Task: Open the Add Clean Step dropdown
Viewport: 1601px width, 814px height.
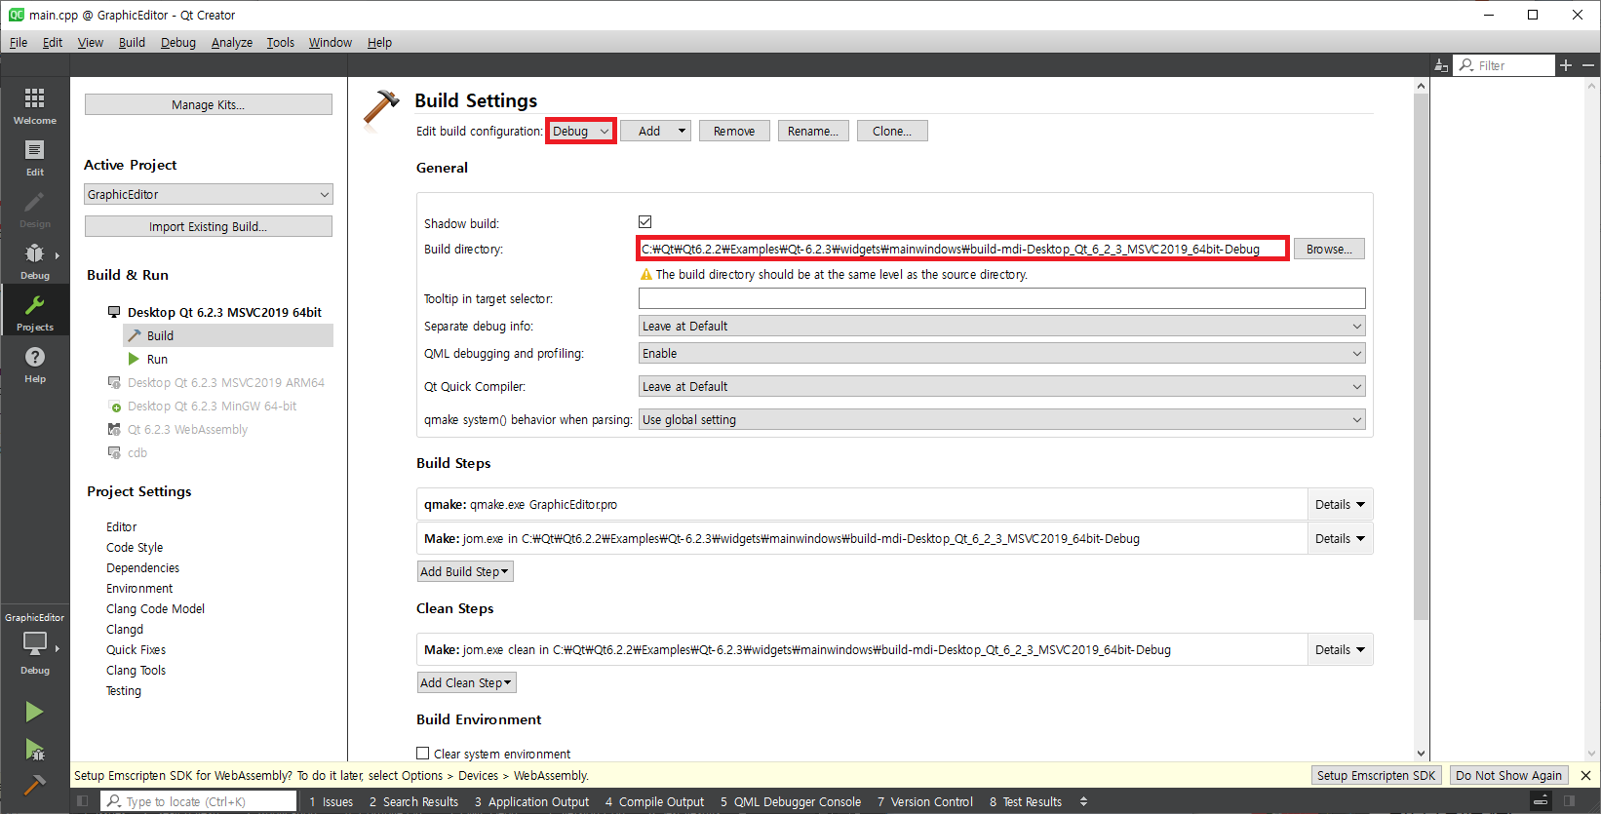Action: click(466, 682)
